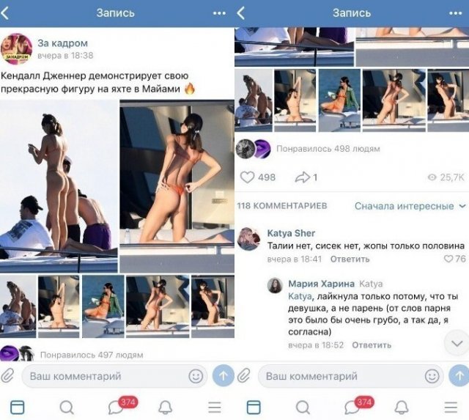Tap back arrow in right Запись header
469x420 pixels.
[241, 13]
